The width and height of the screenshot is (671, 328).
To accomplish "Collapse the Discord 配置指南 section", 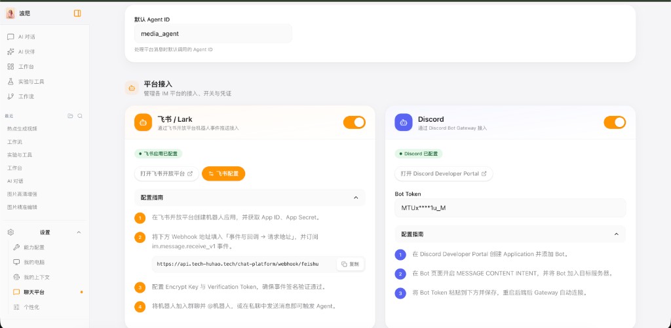I will coord(616,234).
